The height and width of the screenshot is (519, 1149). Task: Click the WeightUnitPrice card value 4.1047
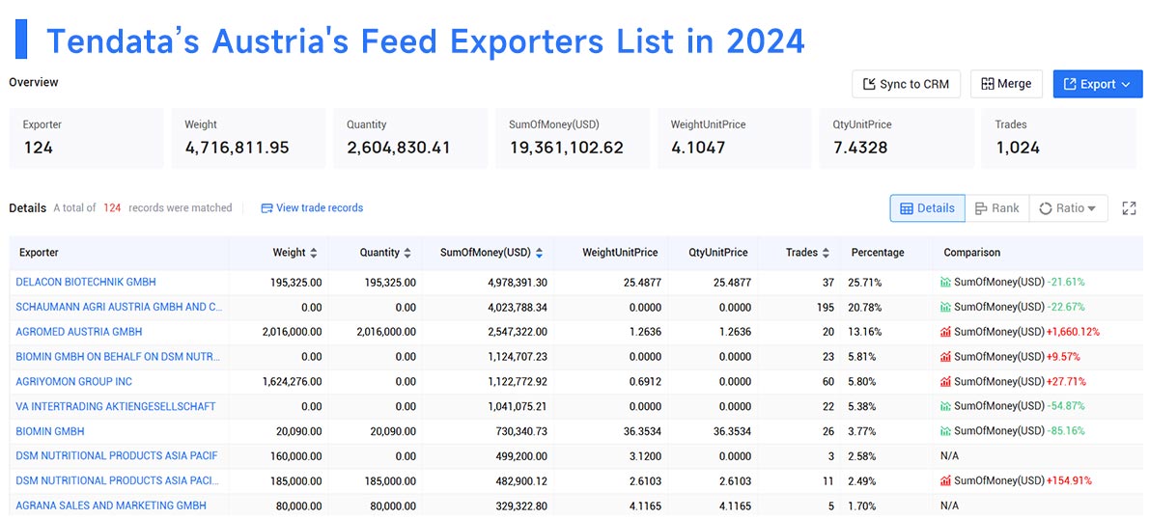(698, 148)
